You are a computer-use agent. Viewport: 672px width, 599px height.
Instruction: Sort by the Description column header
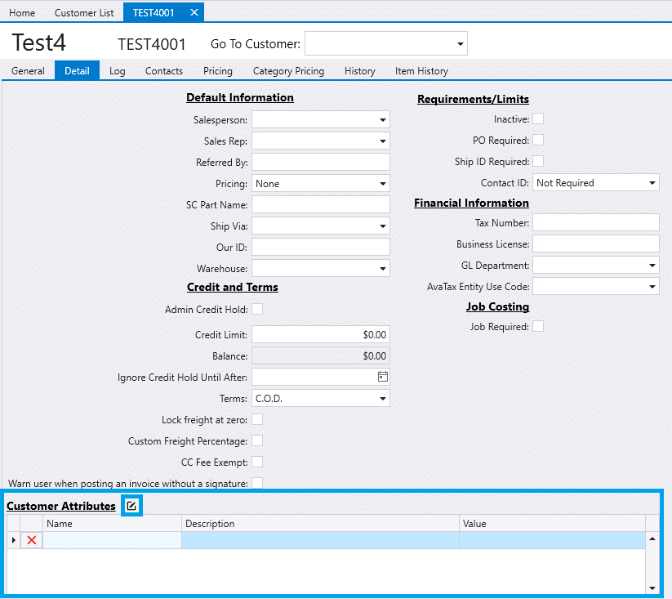click(320, 524)
